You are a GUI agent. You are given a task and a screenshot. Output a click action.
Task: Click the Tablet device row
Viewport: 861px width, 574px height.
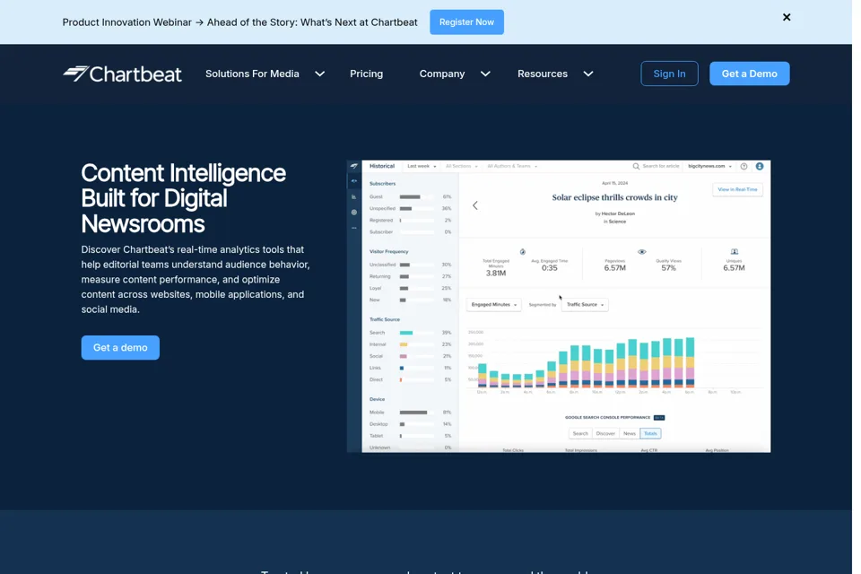coord(410,436)
